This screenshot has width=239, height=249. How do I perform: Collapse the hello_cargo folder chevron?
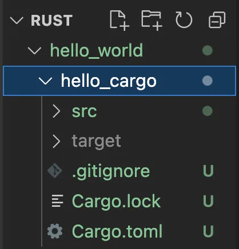[45, 81]
